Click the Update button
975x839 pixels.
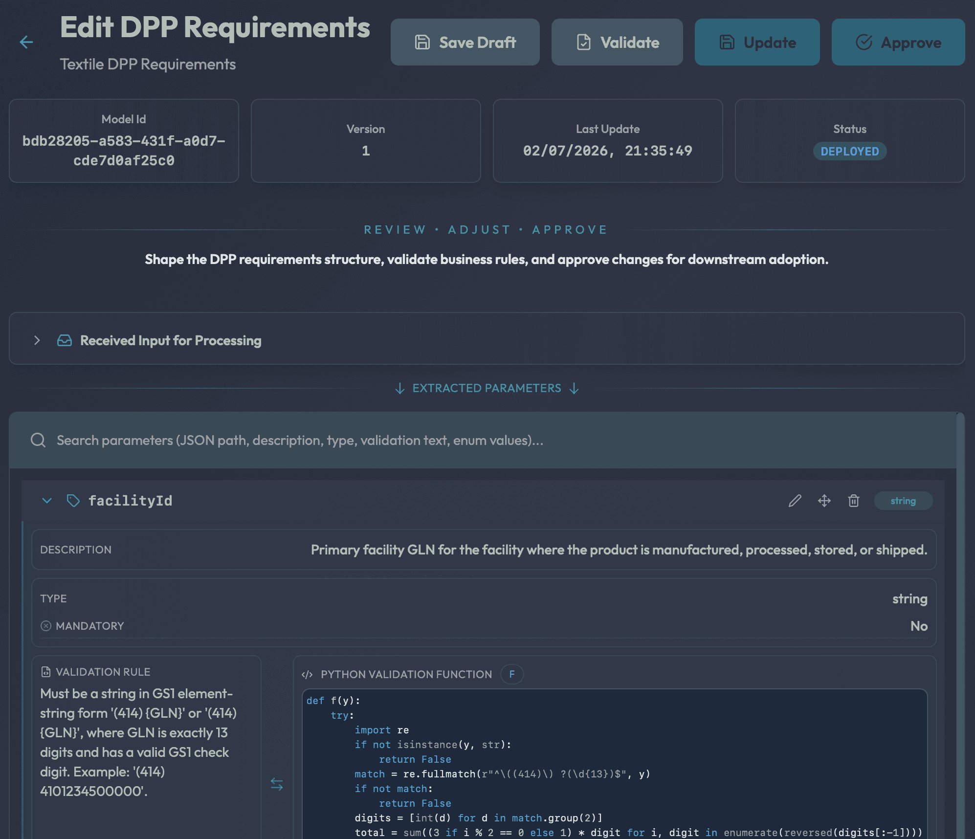(x=757, y=42)
